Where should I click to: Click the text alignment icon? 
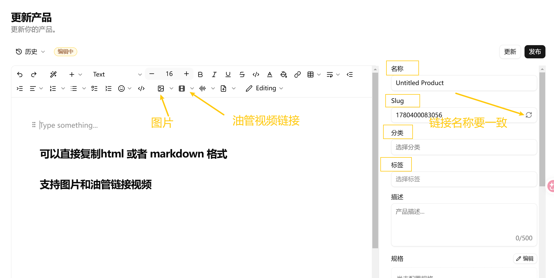click(33, 88)
